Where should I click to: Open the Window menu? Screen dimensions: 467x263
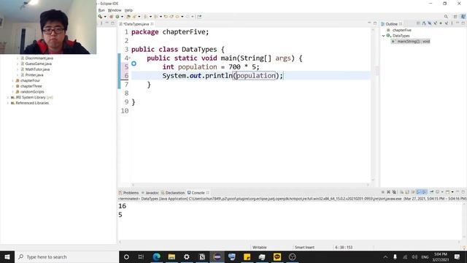click(x=115, y=10)
